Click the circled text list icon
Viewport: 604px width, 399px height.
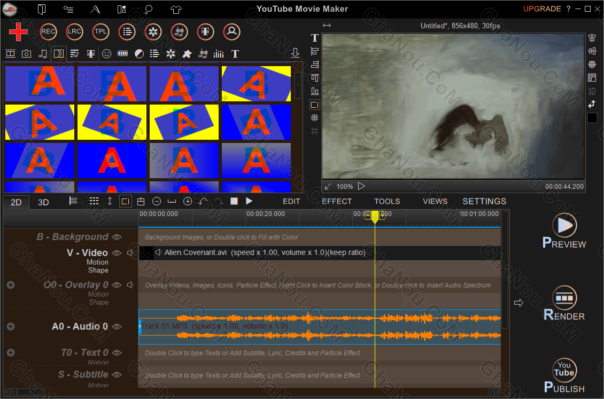click(127, 31)
